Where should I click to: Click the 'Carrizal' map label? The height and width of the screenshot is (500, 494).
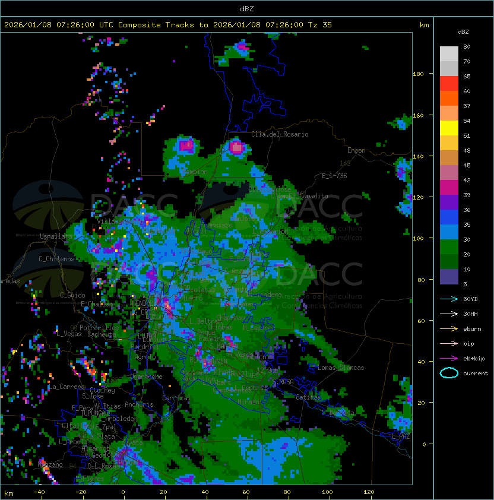pyautogui.click(x=176, y=398)
